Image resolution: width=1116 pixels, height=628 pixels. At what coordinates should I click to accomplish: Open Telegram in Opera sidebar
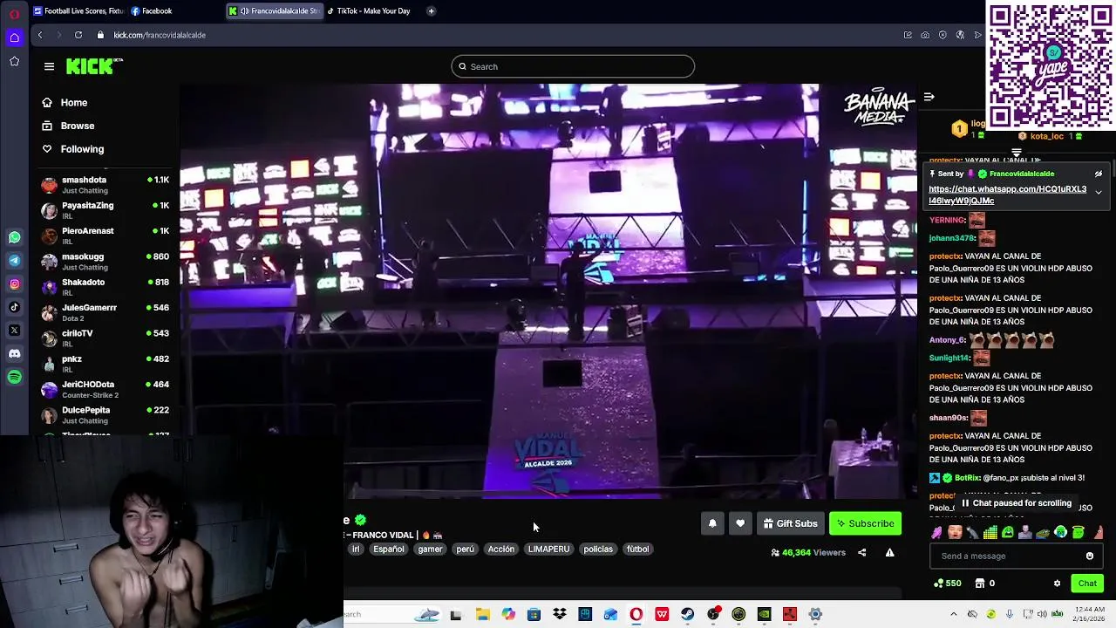click(14, 261)
